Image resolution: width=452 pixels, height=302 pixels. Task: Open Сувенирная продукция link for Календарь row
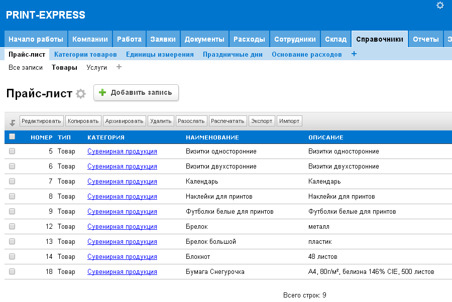[x=122, y=181]
